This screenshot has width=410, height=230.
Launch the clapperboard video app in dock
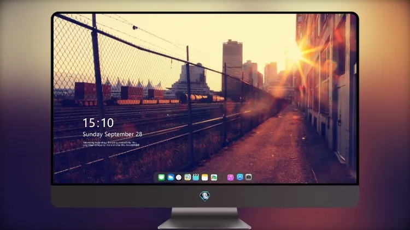point(196,177)
